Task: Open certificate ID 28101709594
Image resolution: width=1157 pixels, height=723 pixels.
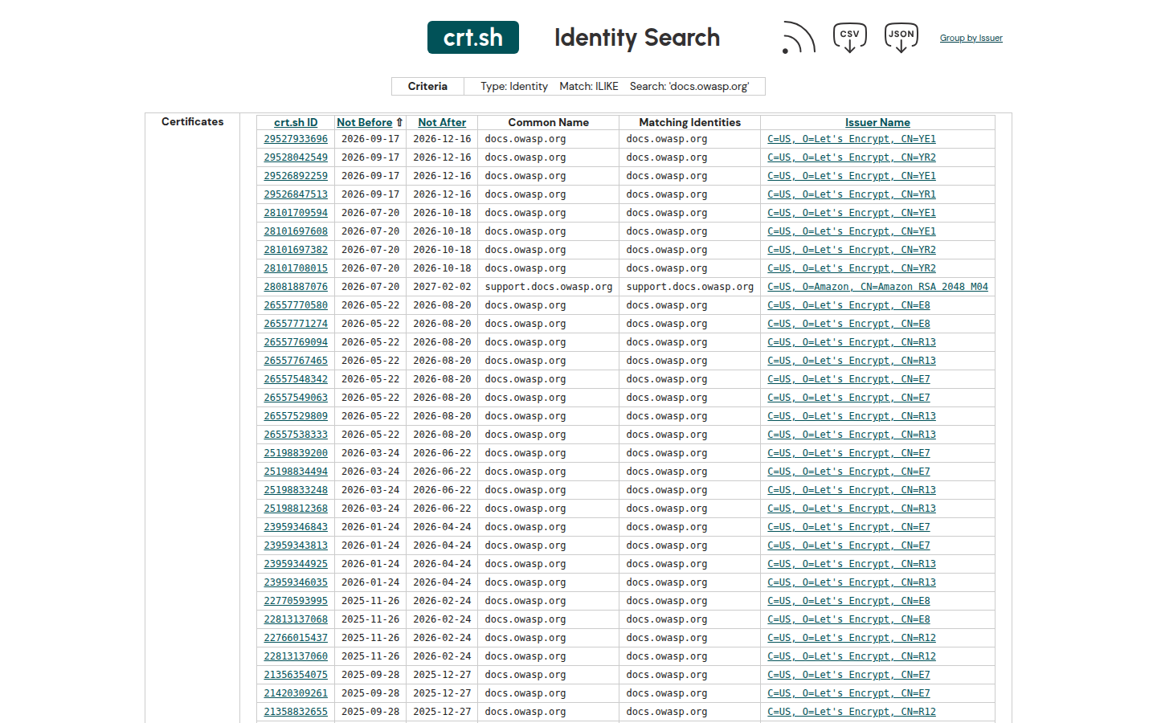Action: pos(296,213)
